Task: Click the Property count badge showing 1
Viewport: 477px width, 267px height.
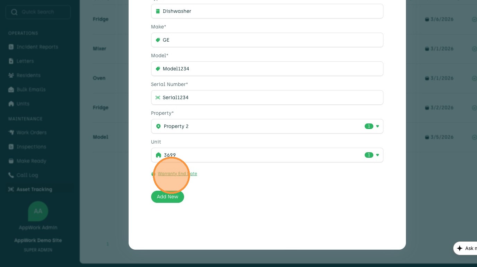Action: point(369,126)
